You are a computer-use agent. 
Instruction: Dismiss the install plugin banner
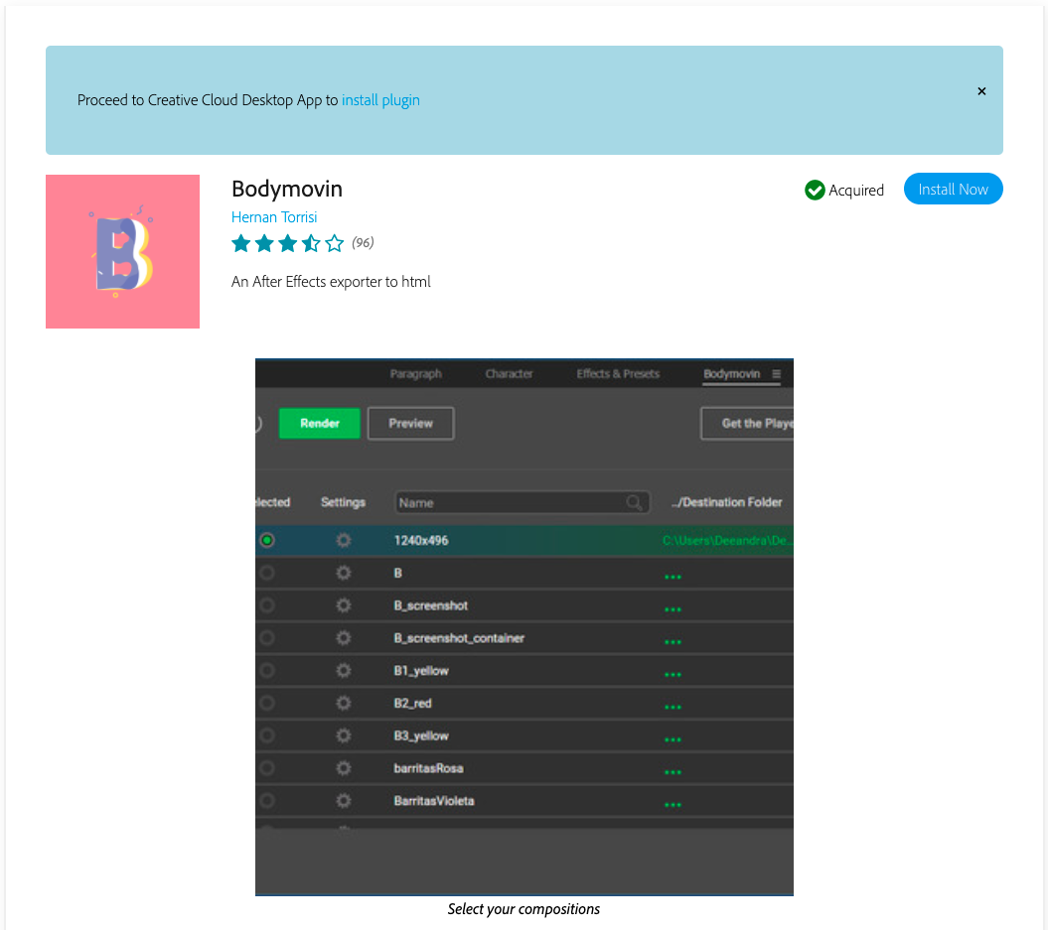pyautogui.click(x=981, y=91)
